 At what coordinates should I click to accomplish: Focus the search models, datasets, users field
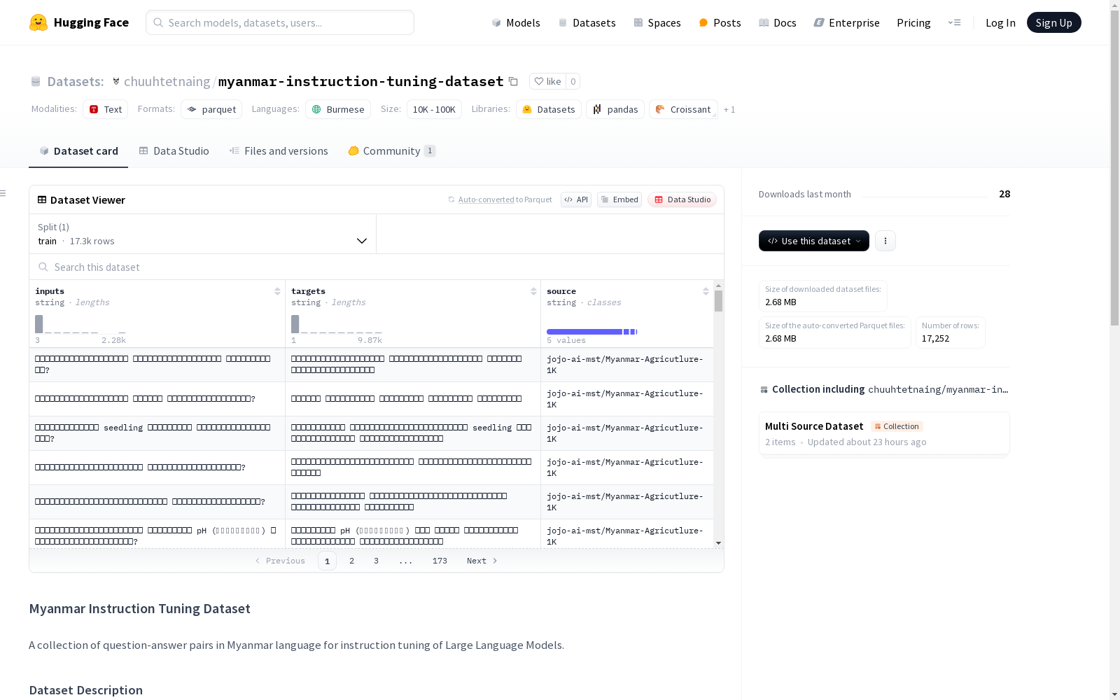coord(280,22)
